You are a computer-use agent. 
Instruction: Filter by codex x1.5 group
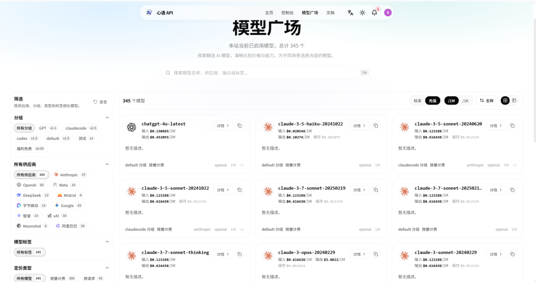coord(27,139)
